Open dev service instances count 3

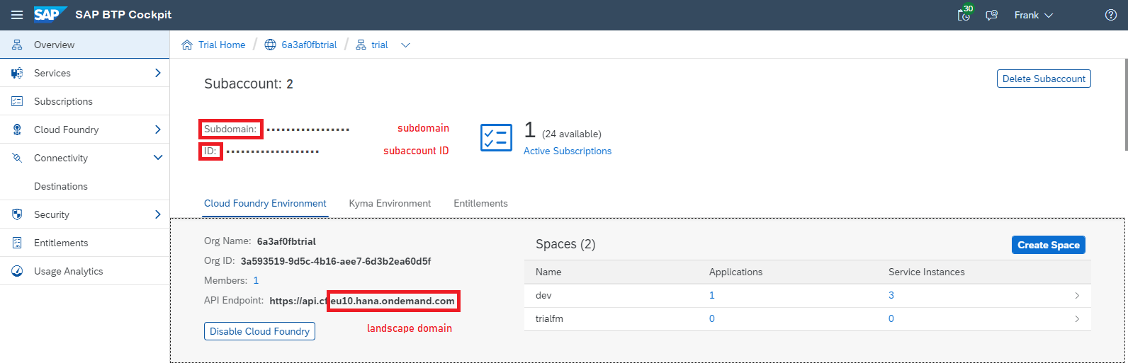(x=891, y=295)
